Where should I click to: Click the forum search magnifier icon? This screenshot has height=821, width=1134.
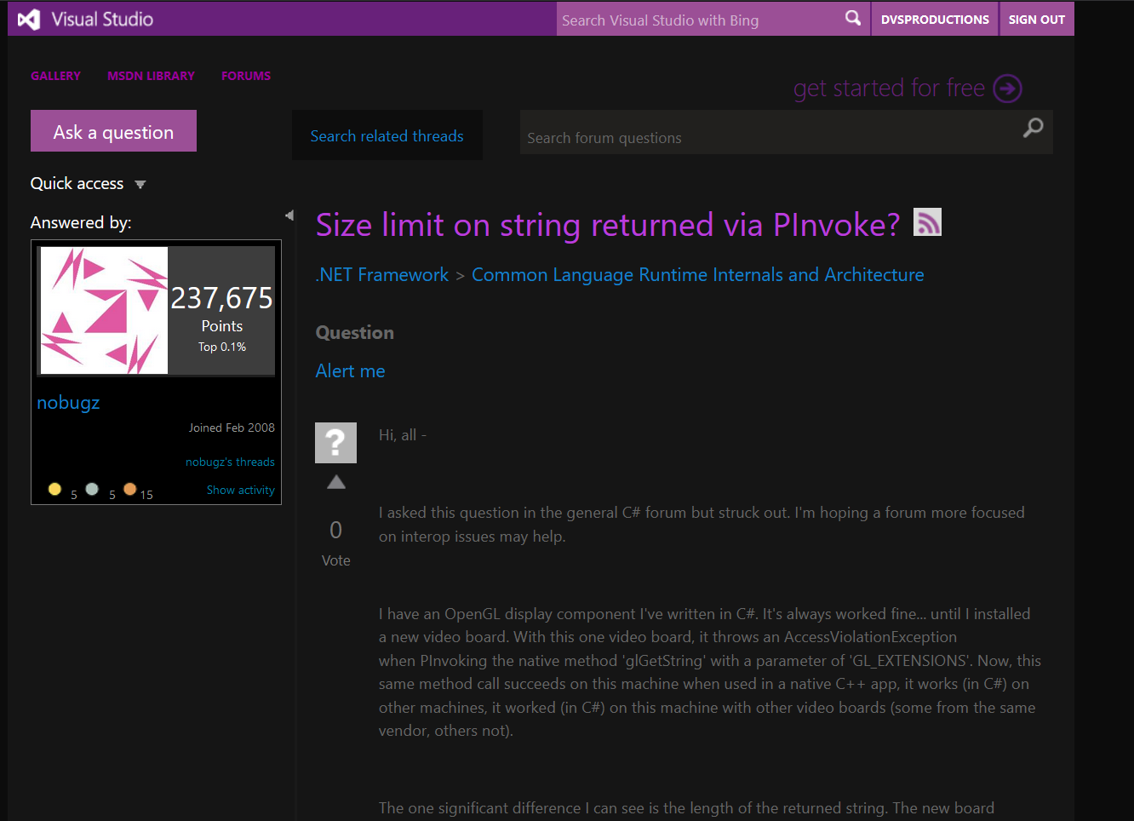1033,128
